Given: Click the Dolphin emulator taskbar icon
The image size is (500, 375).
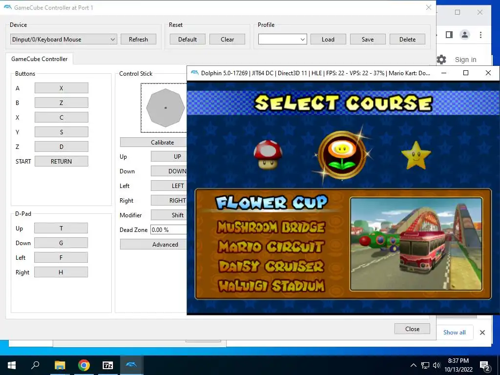Looking at the screenshot, I should (x=131, y=365).
